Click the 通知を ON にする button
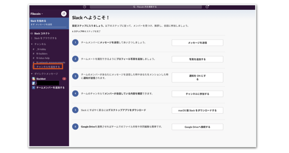The image size is (289, 153). [198, 78]
